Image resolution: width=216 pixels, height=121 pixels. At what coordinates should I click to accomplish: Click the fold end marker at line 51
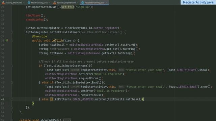coord(12,108)
